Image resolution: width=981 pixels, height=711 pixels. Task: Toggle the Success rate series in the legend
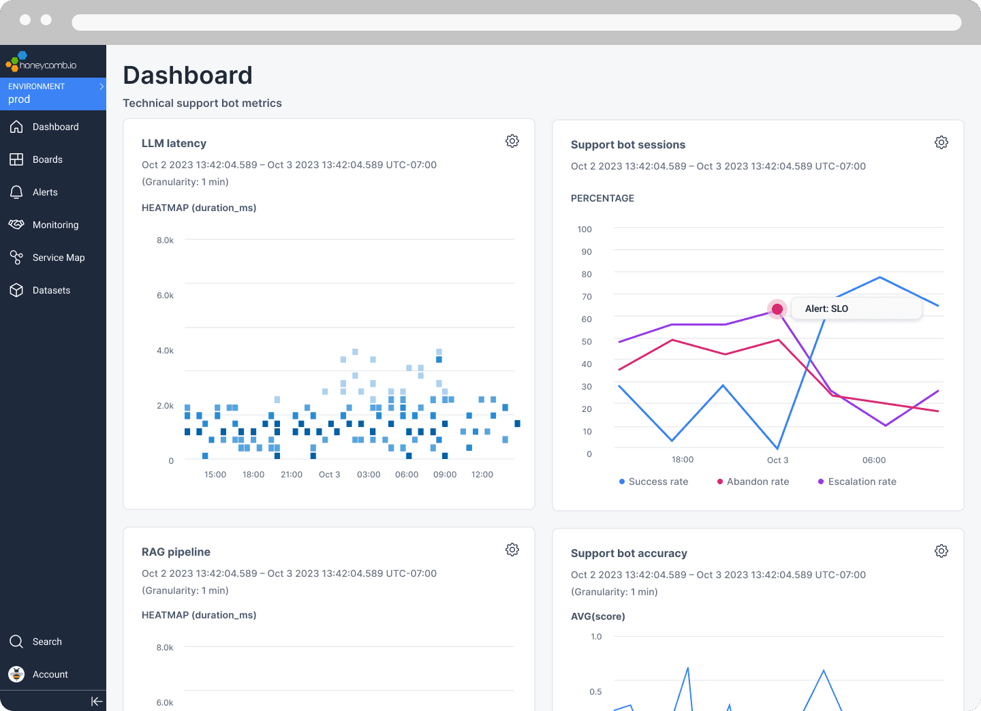pos(653,481)
